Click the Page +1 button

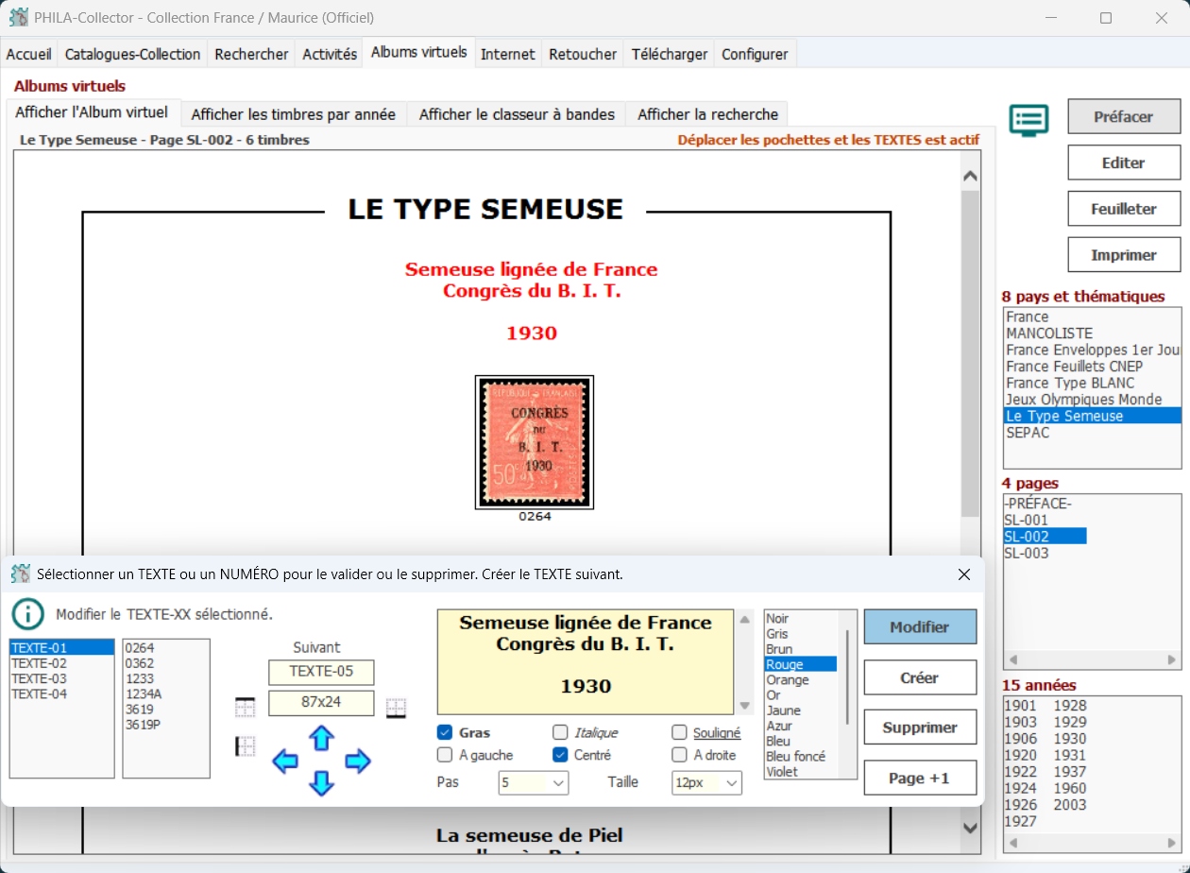(x=920, y=778)
